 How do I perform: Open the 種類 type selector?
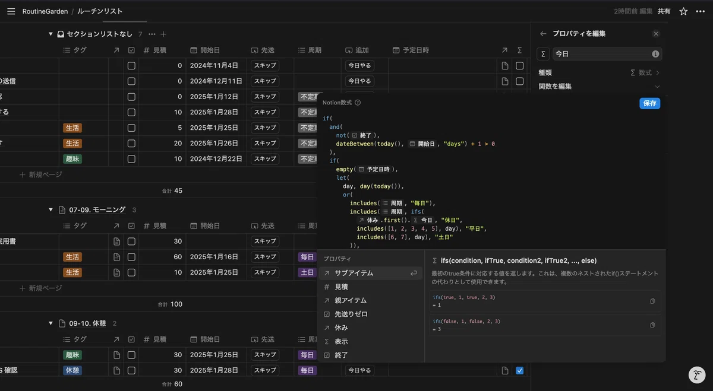coord(600,72)
